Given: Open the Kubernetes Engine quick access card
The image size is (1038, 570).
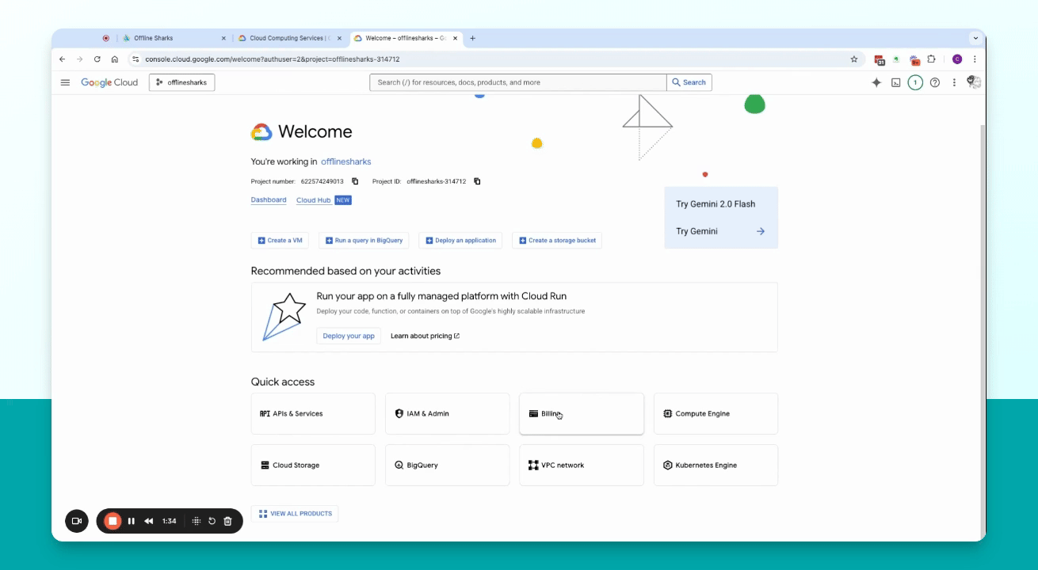Looking at the screenshot, I should coord(716,465).
